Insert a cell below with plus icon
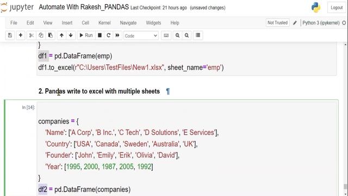 (21, 35)
